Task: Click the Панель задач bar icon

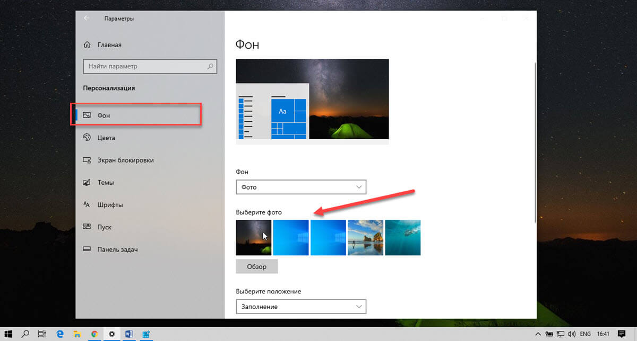Action: pyautogui.click(x=87, y=249)
